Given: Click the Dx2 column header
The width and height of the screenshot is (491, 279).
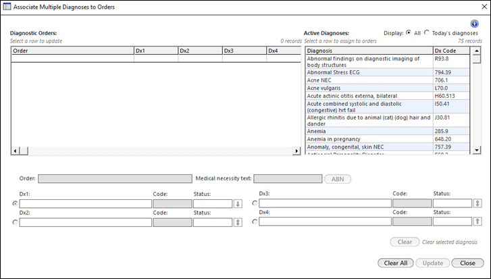Looking at the screenshot, I should 200,51.
